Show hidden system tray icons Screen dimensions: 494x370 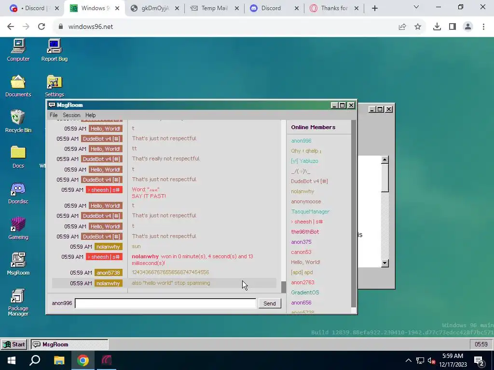pos(408,360)
